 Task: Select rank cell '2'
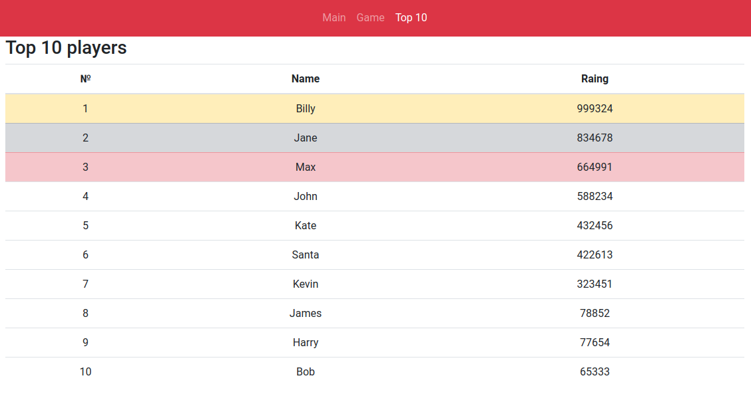click(85, 138)
